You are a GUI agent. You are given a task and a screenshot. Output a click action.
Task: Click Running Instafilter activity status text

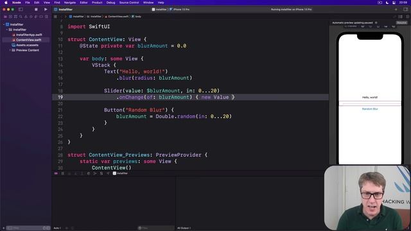coord(291,10)
